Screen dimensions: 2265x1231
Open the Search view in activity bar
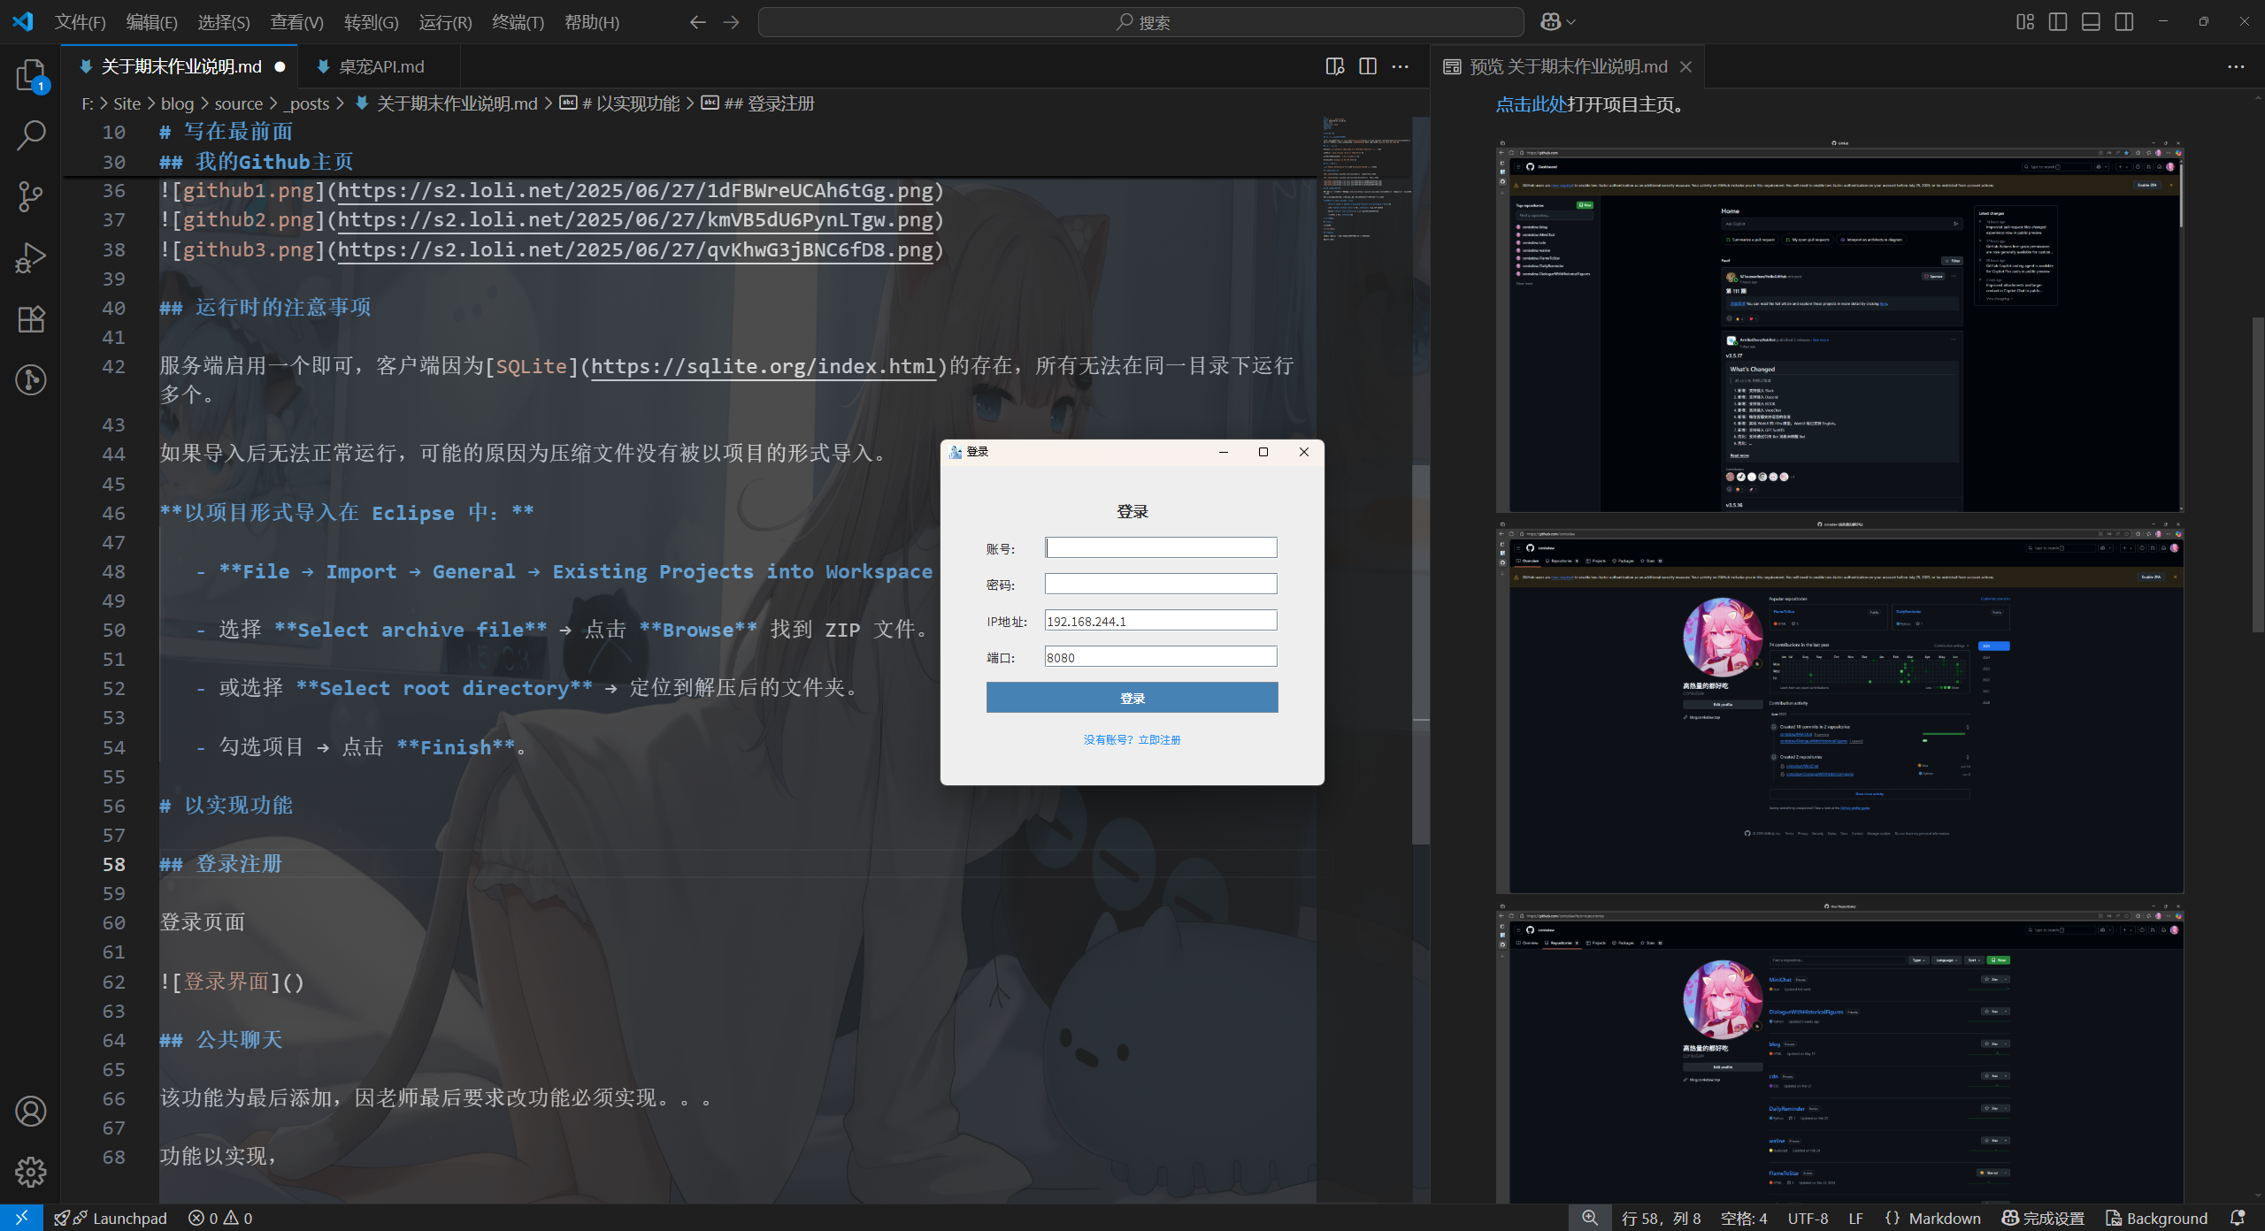(x=31, y=135)
